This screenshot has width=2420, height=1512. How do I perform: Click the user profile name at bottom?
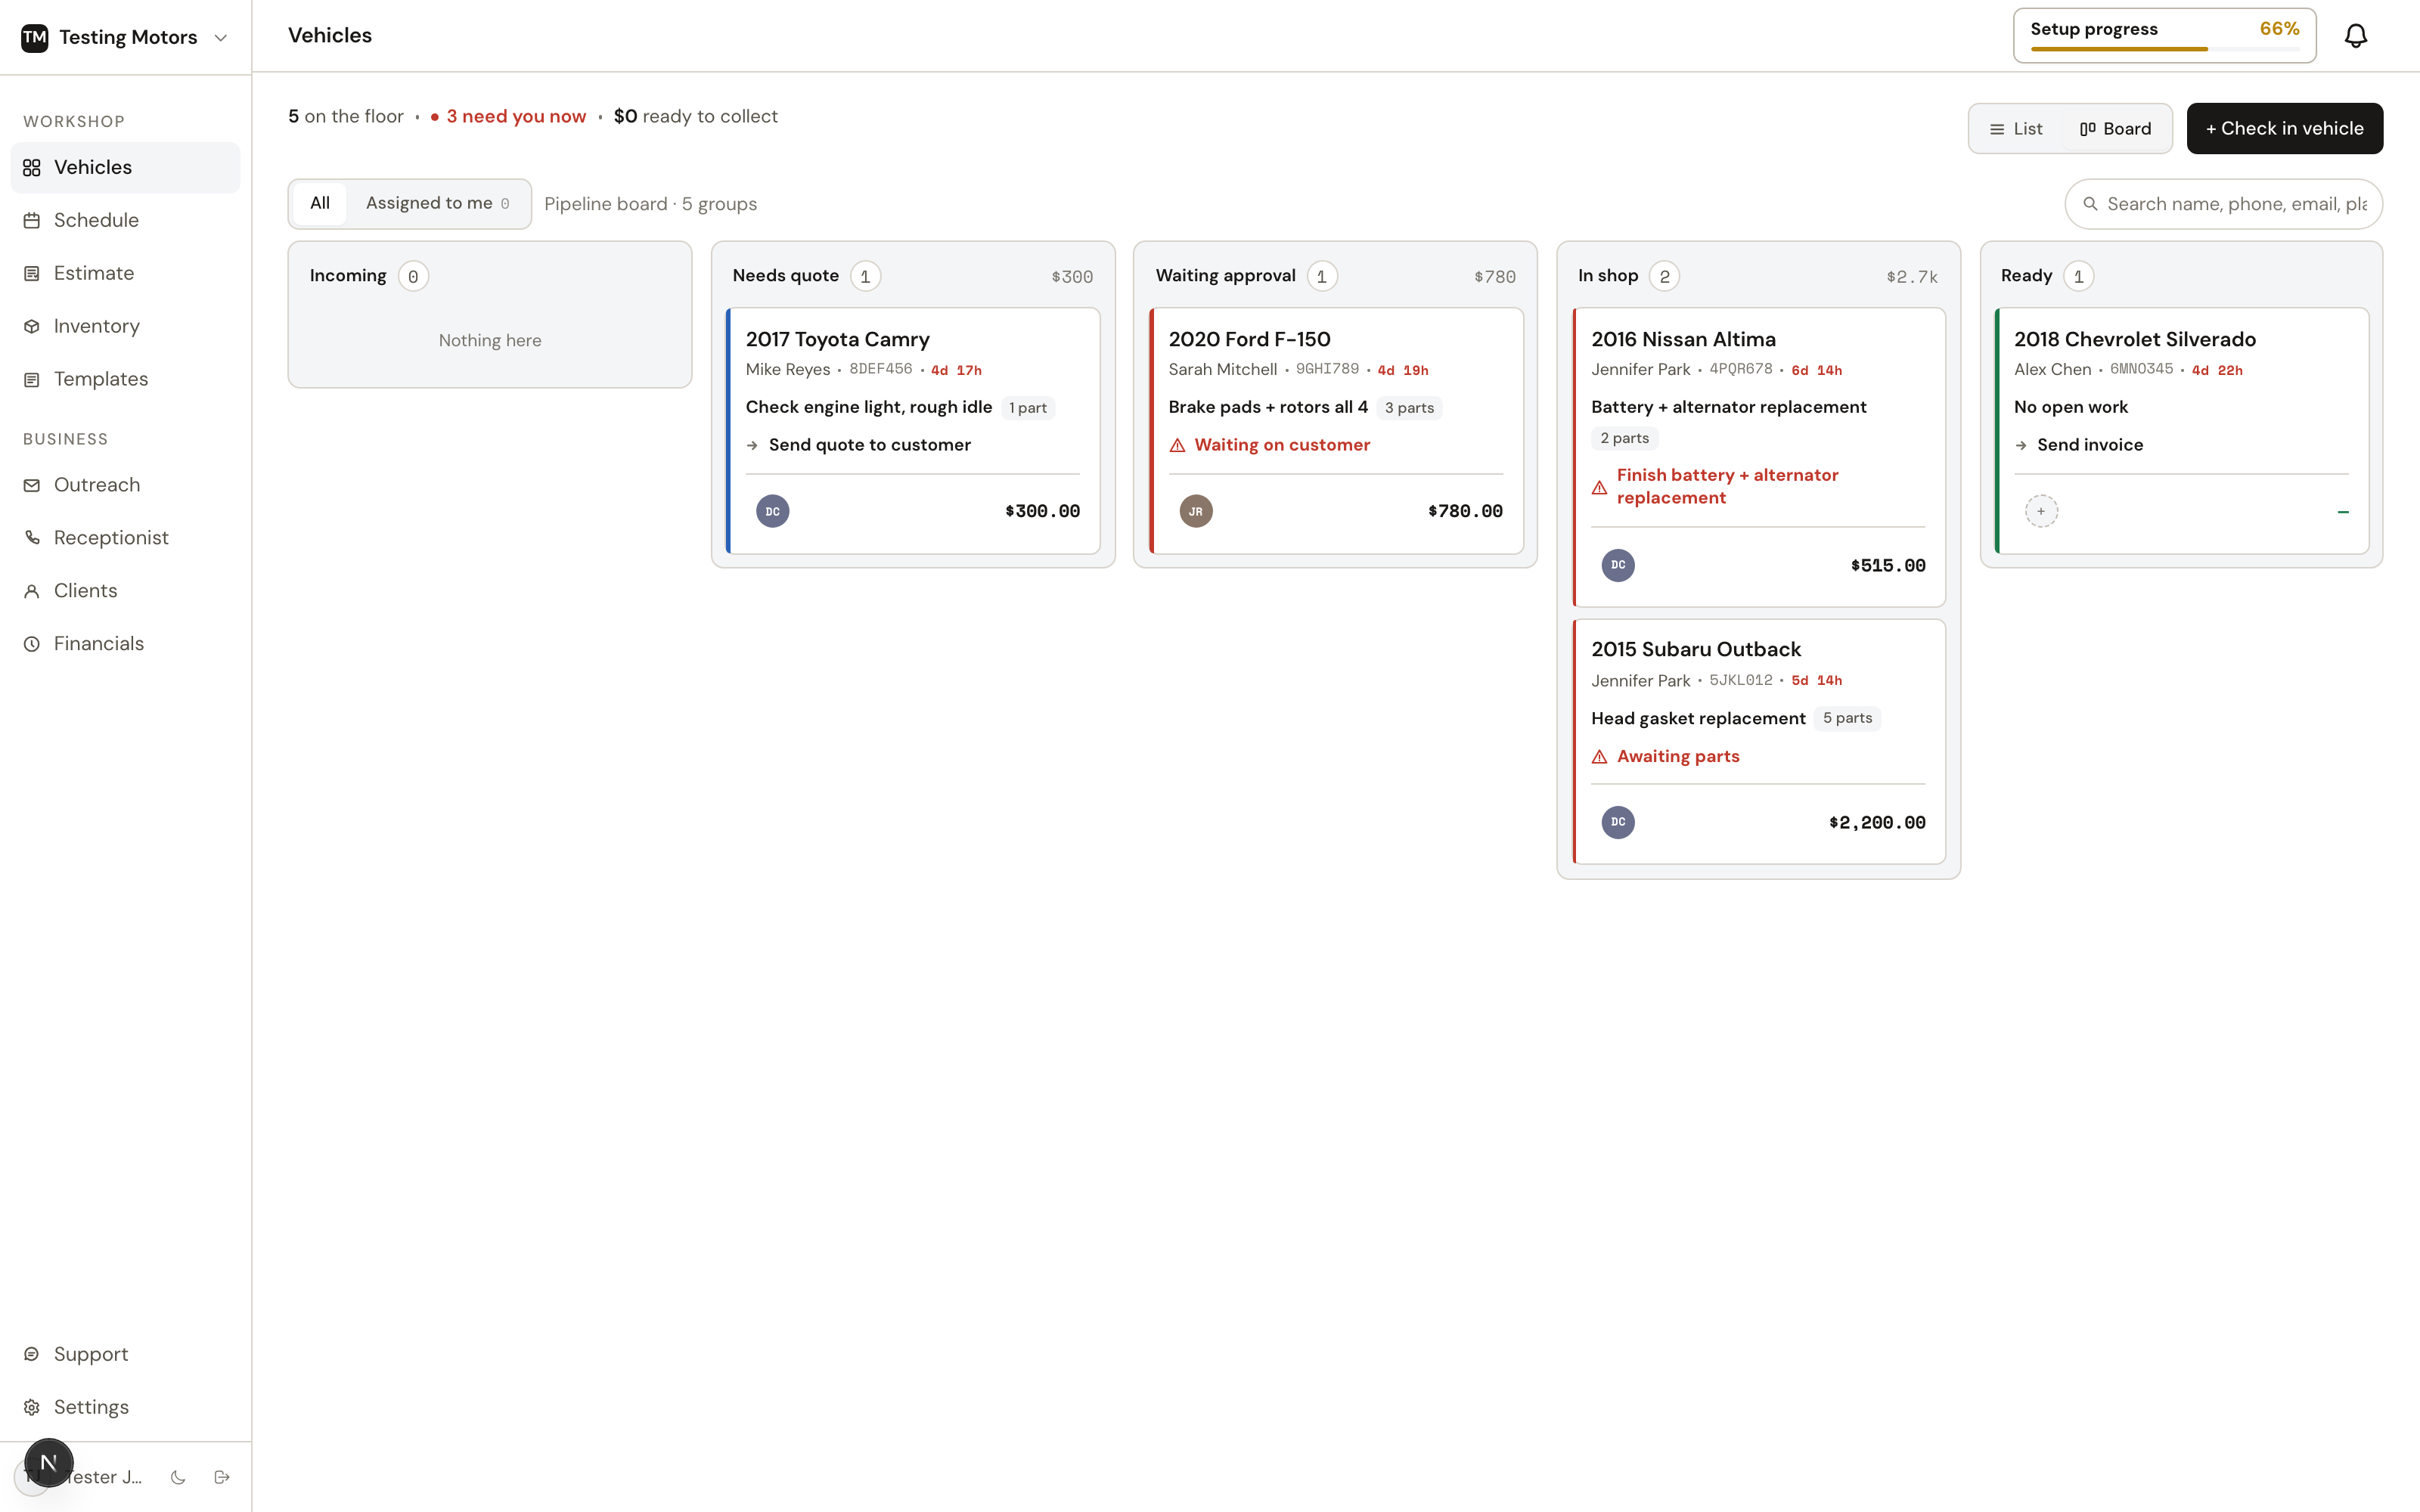tap(104, 1477)
